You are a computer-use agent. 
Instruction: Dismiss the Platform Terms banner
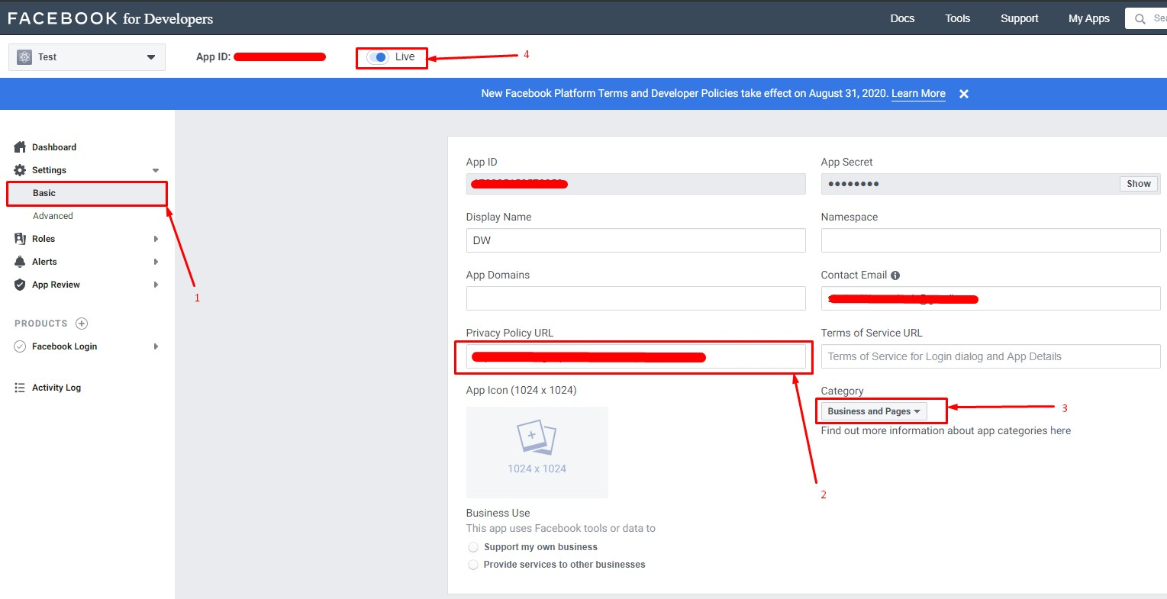pos(964,94)
